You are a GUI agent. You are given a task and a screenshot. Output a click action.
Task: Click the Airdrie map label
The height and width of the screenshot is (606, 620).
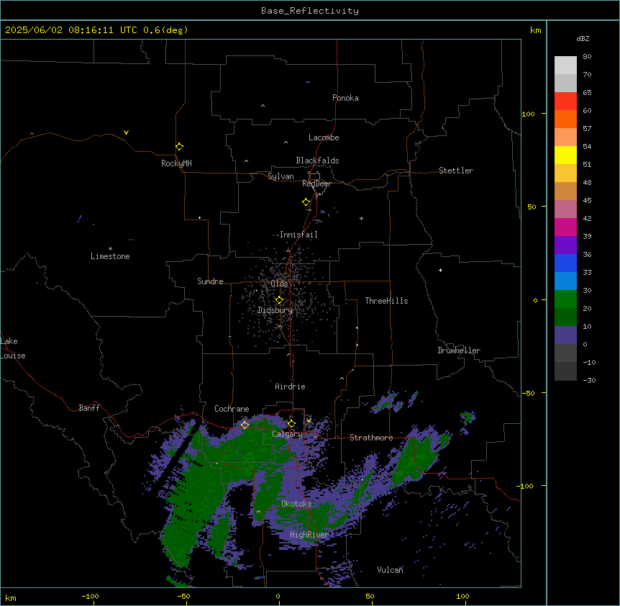[290, 386]
